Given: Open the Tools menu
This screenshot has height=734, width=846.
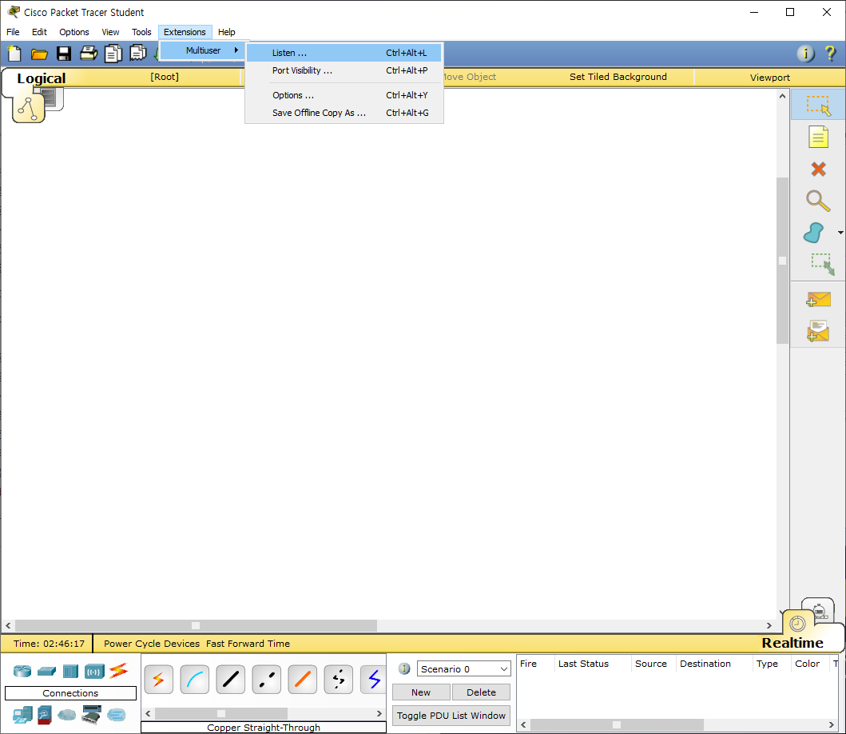Looking at the screenshot, I should point(141,32).
